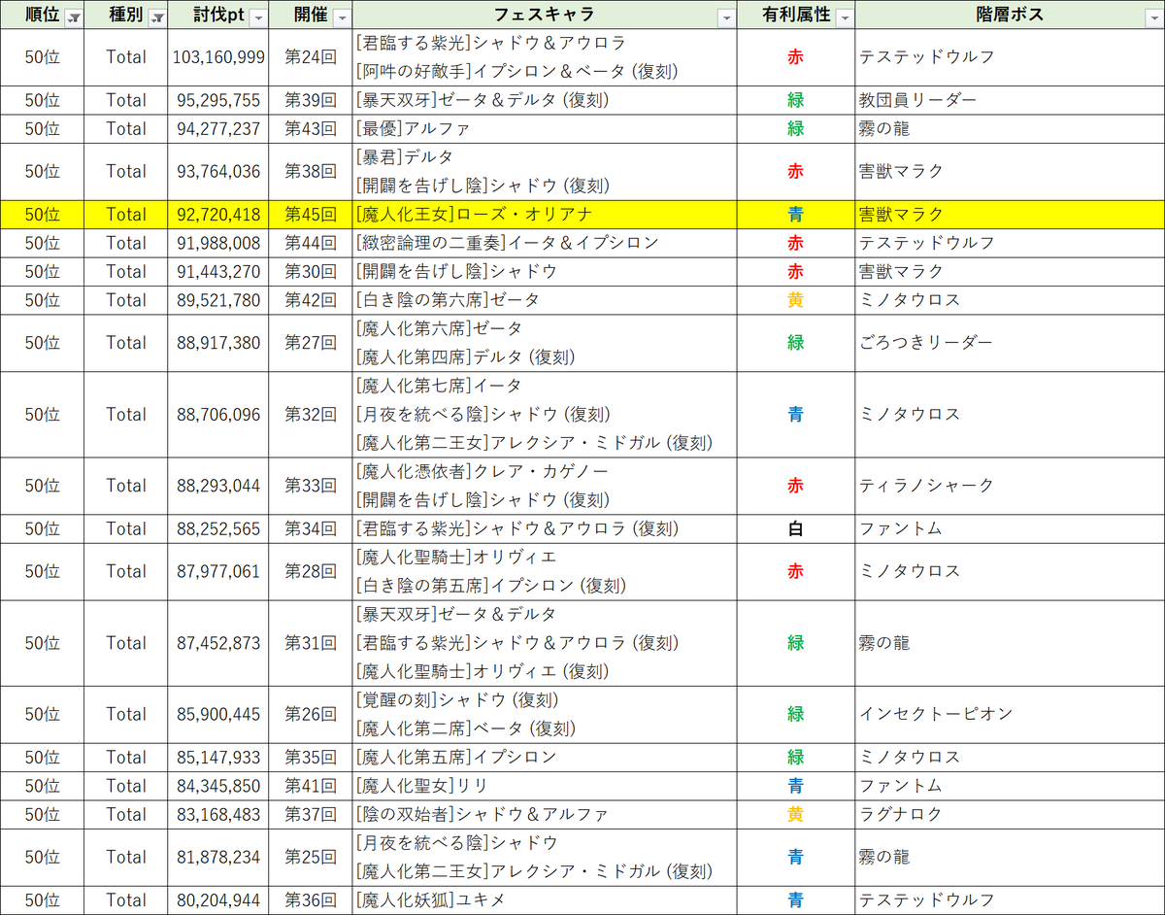
Task: Select the 87,977,061 cell
Action: point(217,571)
